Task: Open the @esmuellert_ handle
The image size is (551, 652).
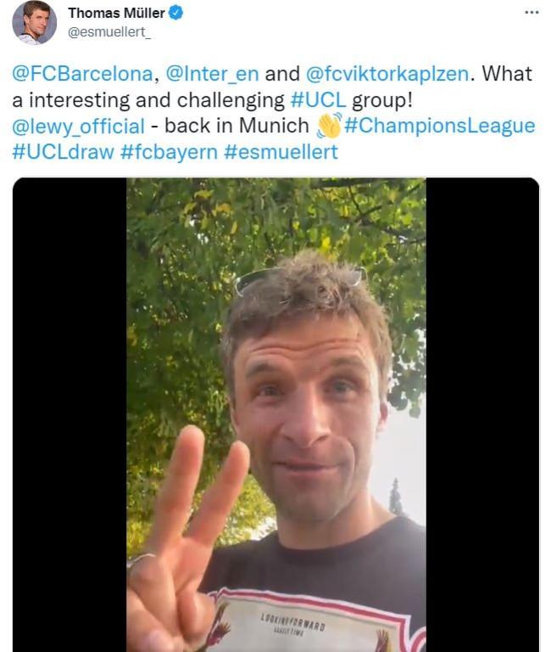Action: pos(109,32)
